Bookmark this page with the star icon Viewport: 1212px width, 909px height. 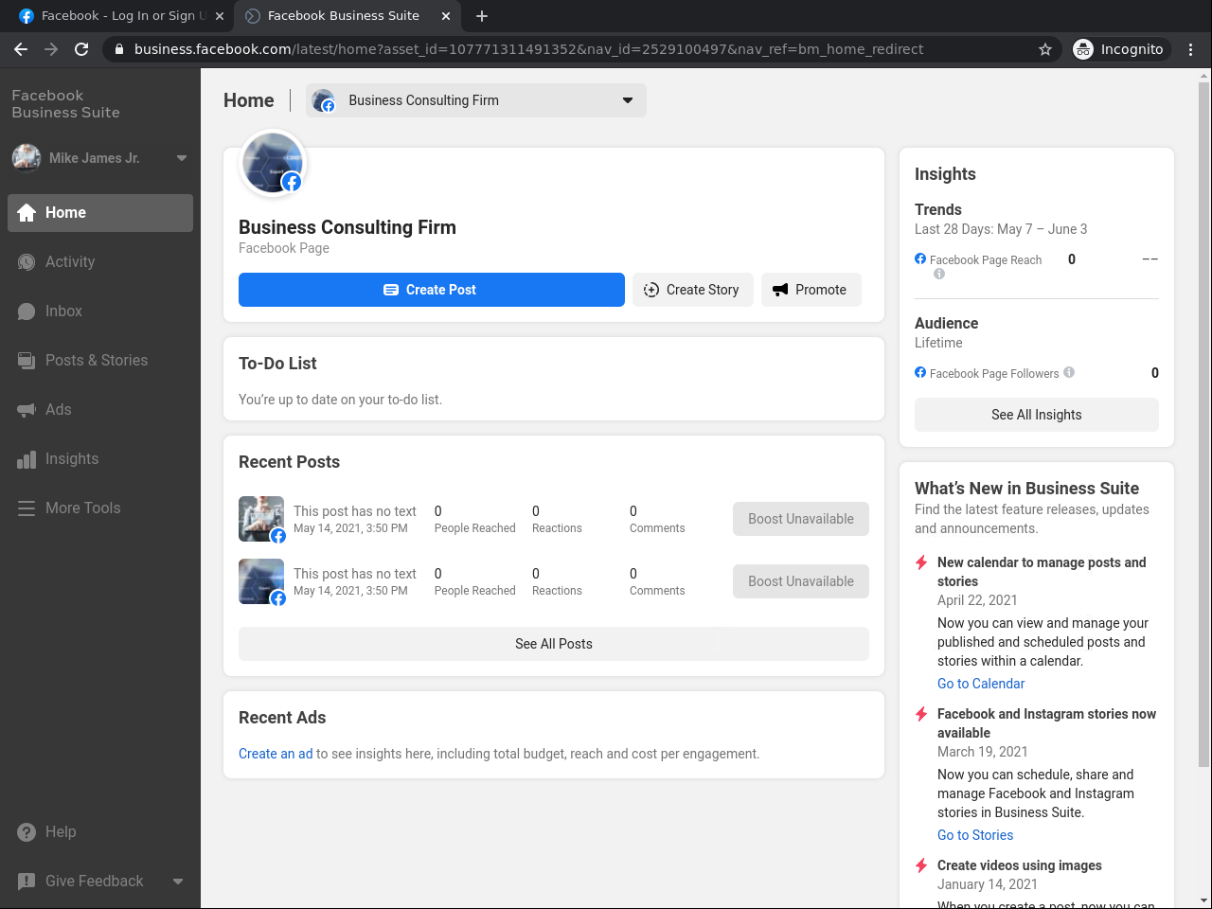(1045, 49)
